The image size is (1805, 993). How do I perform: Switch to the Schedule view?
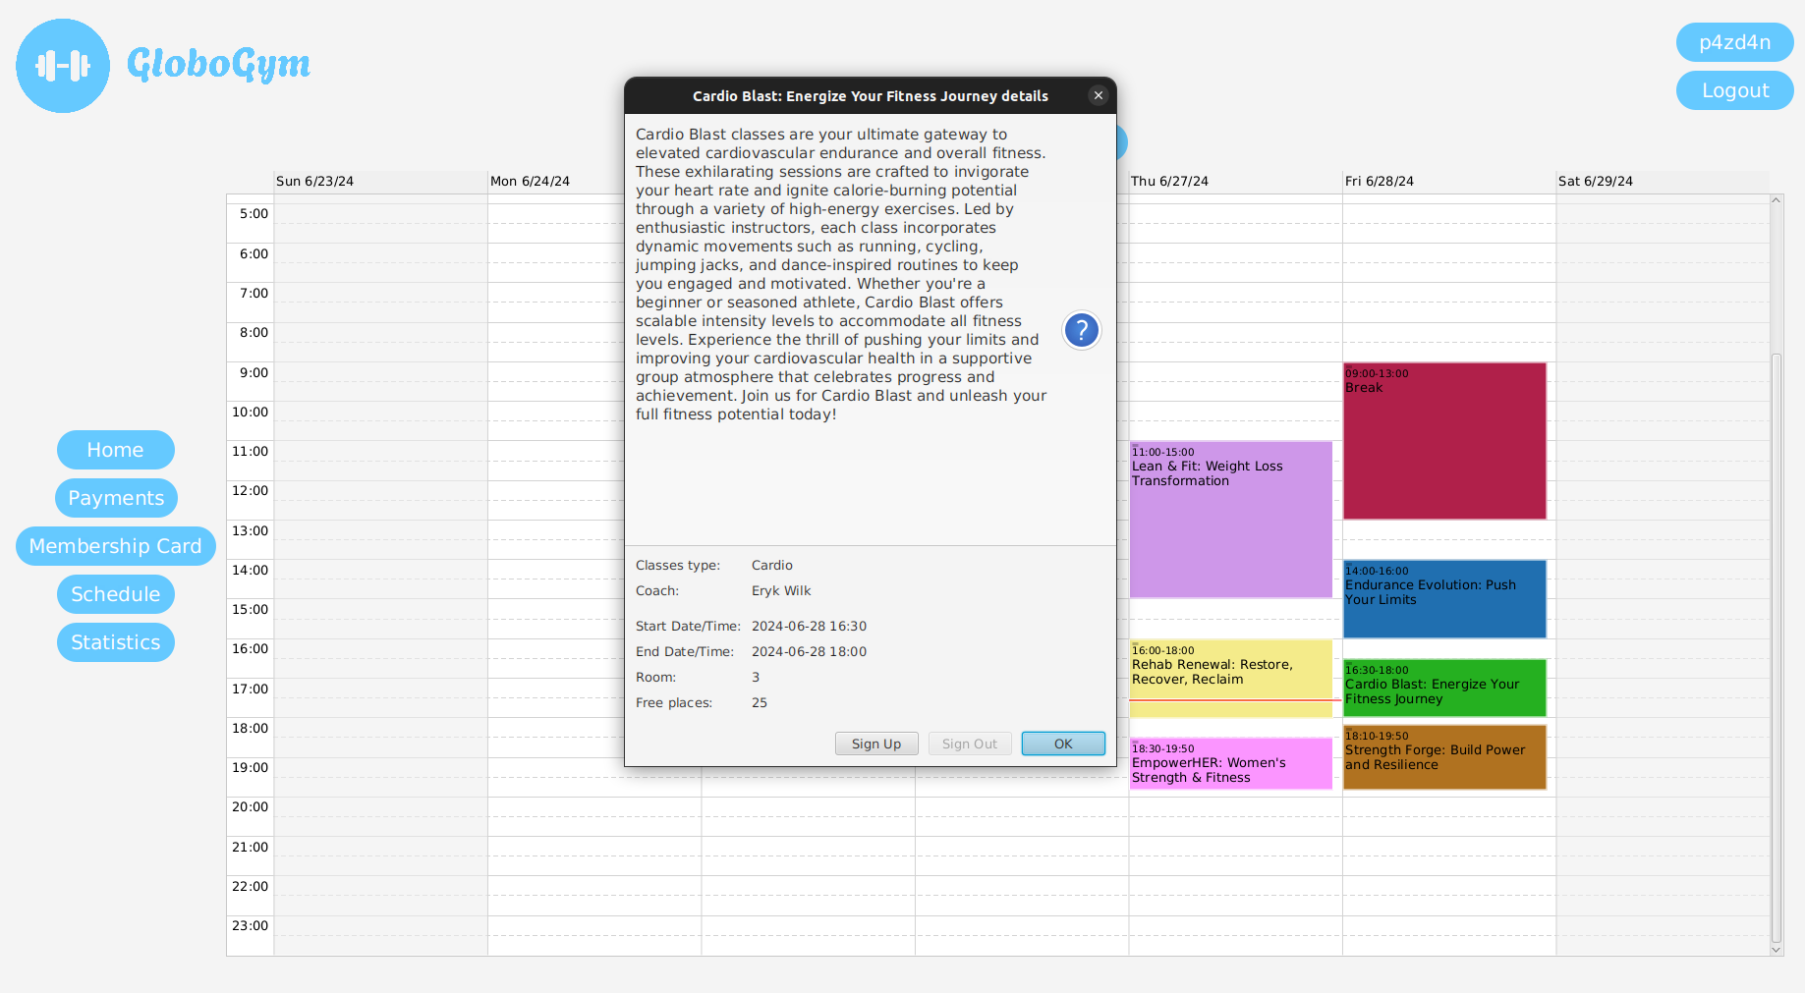click(115, 594)
